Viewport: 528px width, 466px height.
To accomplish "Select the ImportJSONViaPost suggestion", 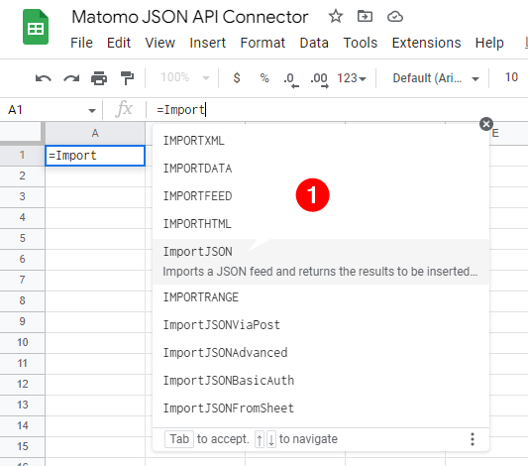I will pos(321,325).
